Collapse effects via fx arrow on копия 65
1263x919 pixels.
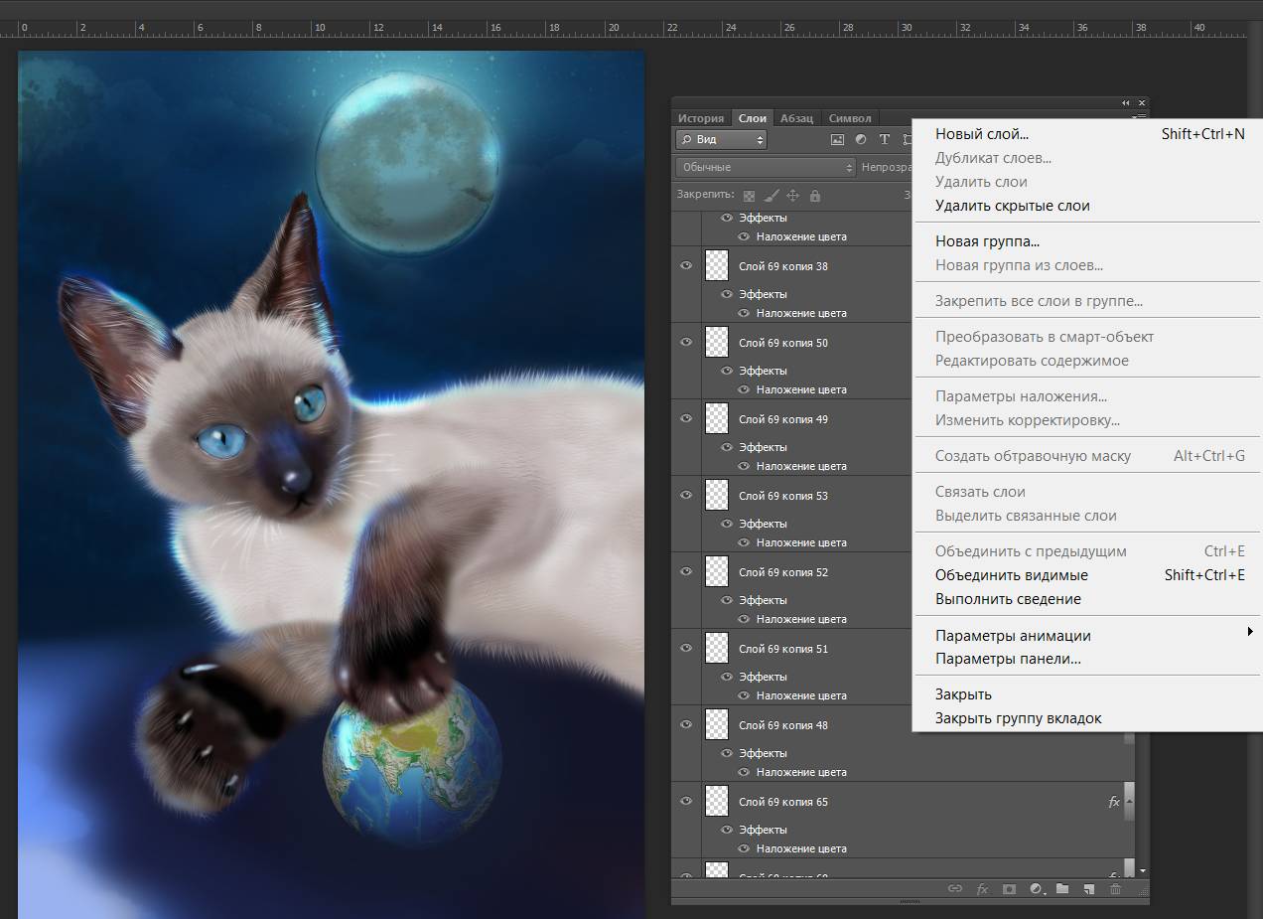point(1129,801)
